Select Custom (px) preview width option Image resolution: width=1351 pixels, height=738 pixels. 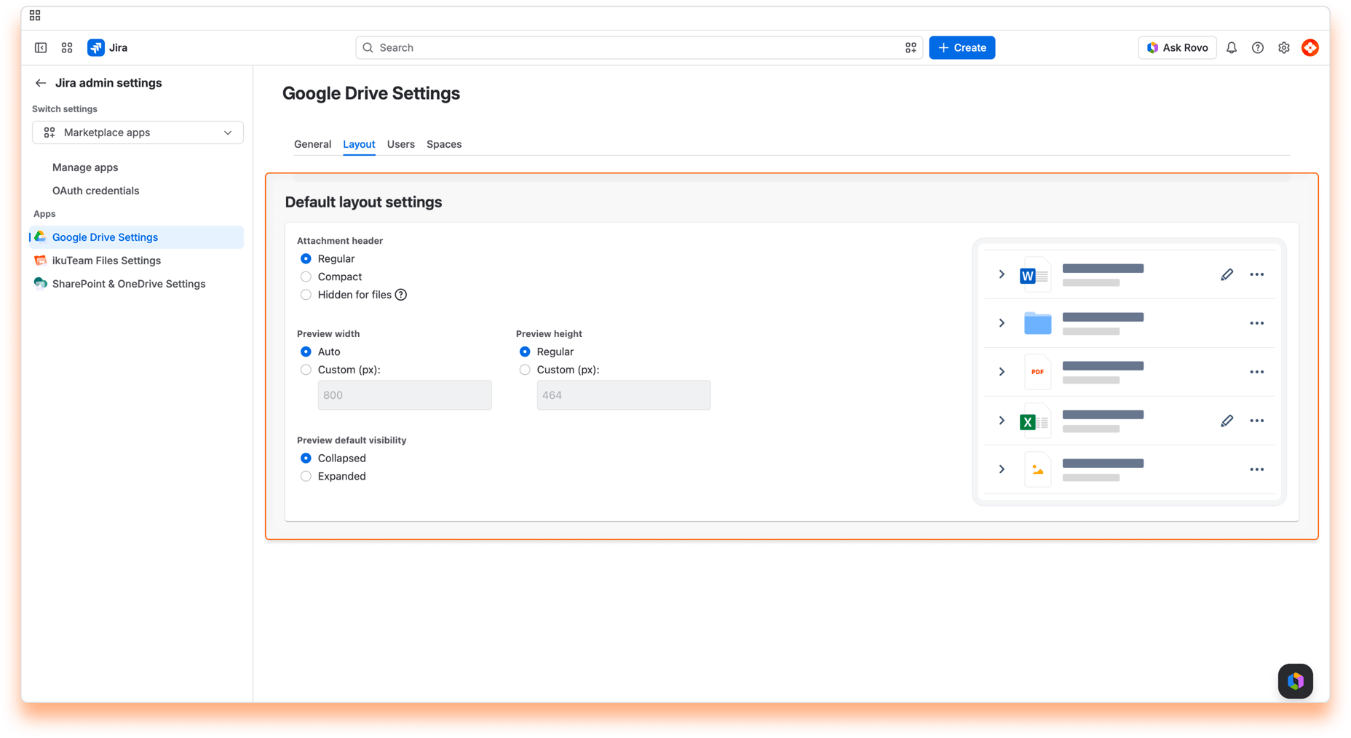306,370
